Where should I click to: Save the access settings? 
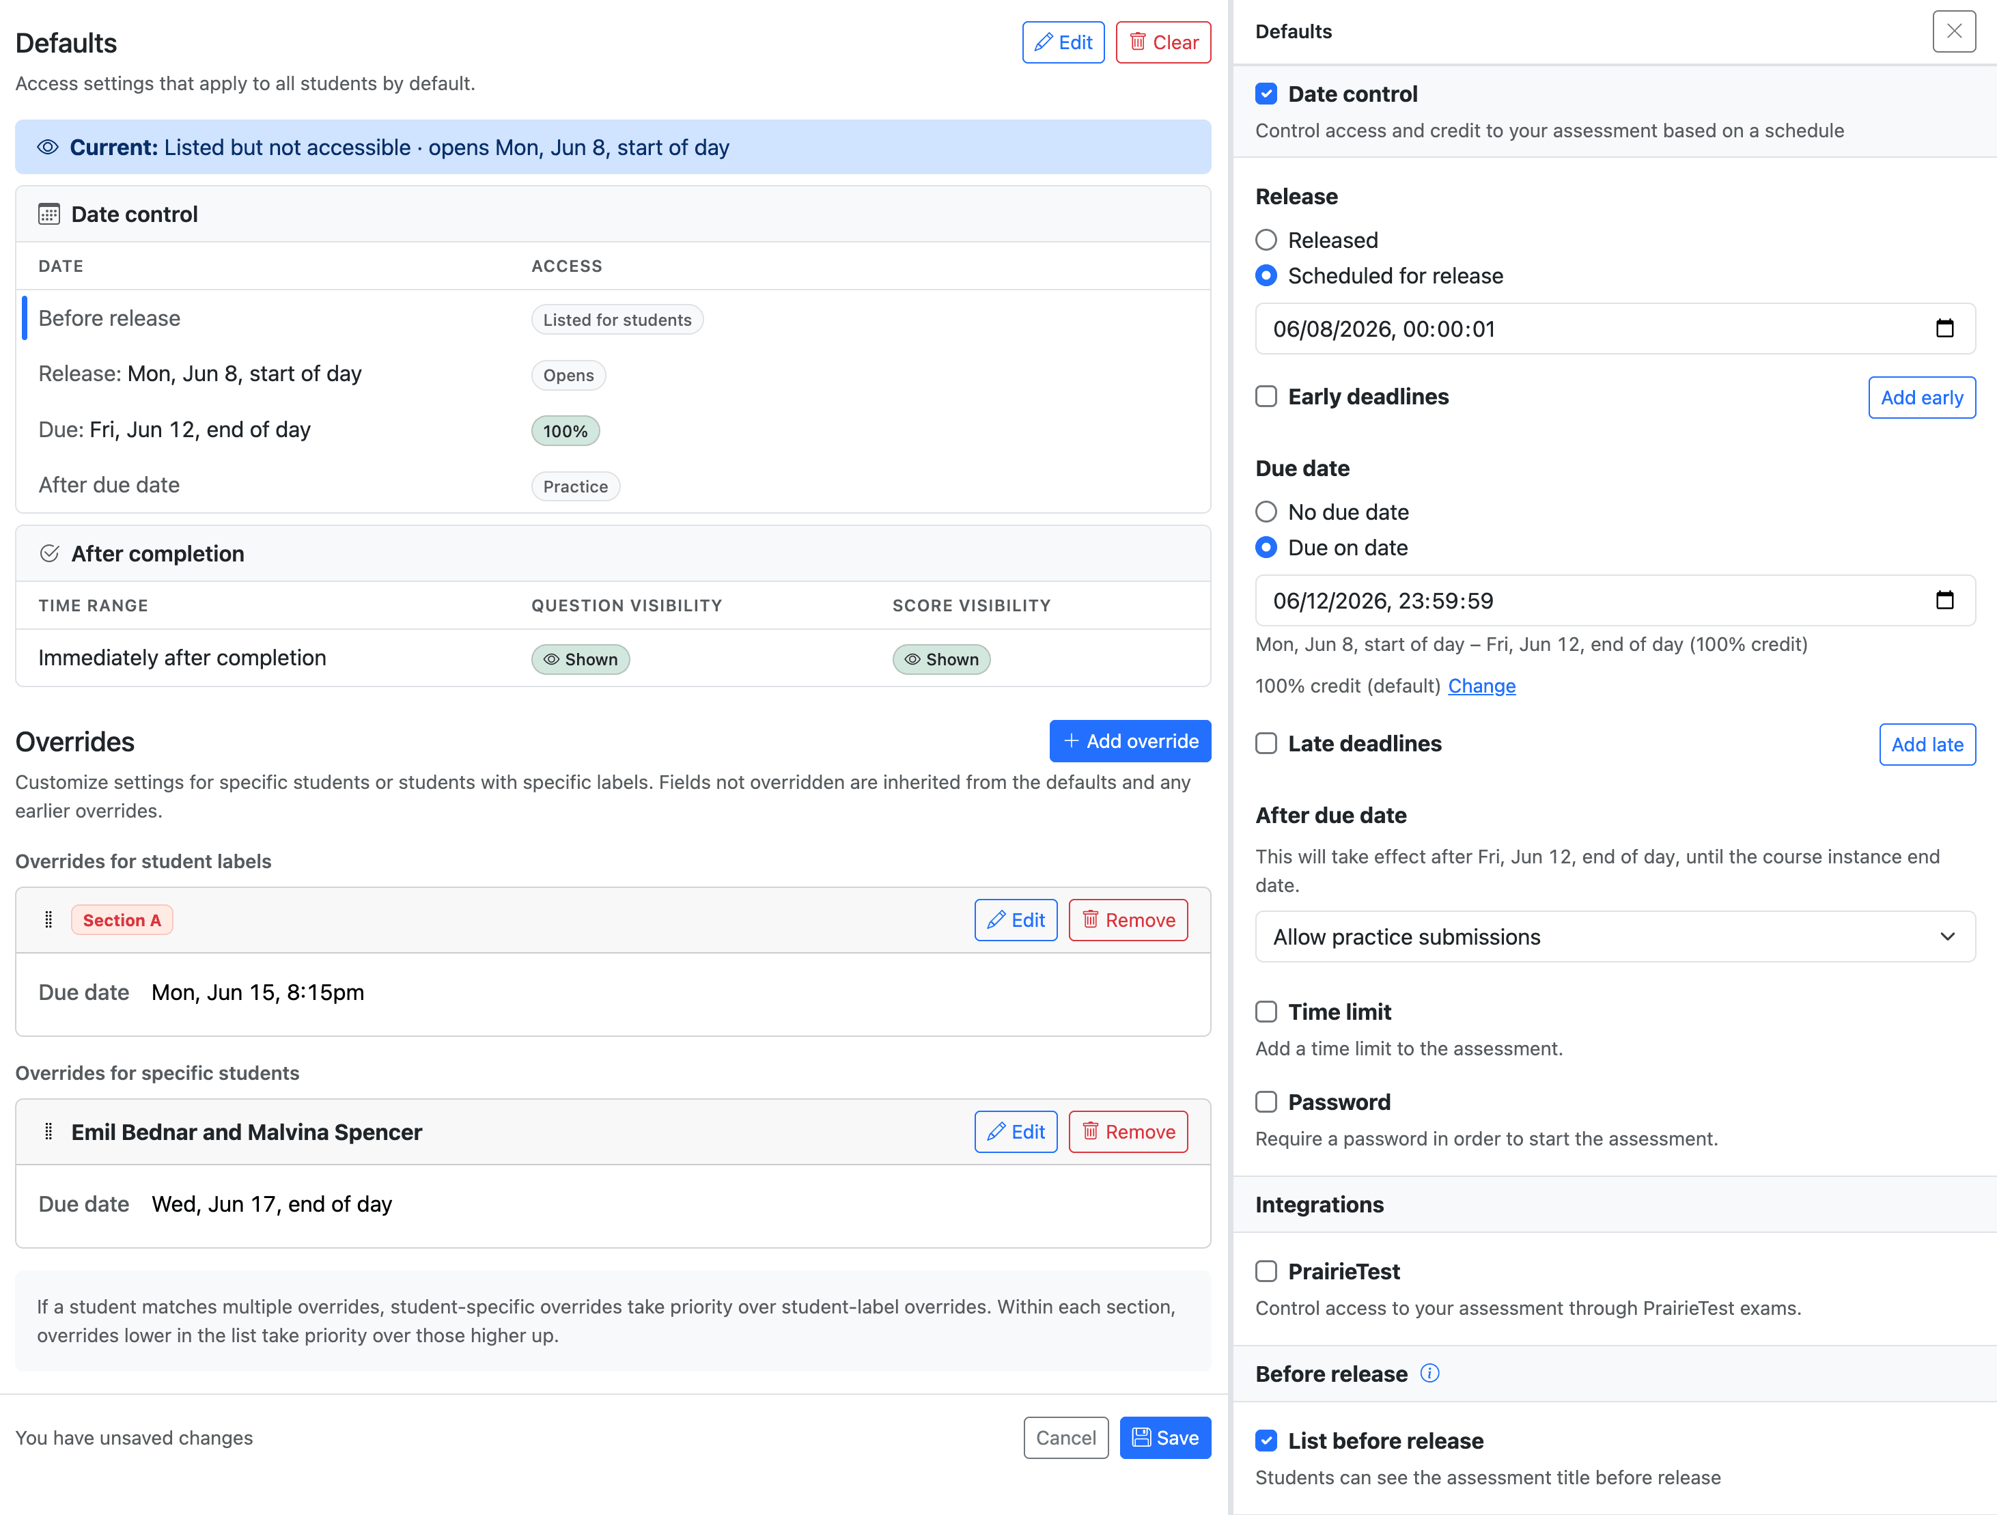(1166, 1437)
